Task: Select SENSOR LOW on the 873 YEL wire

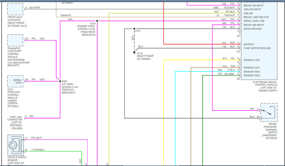Action: (x=252, y=60)
